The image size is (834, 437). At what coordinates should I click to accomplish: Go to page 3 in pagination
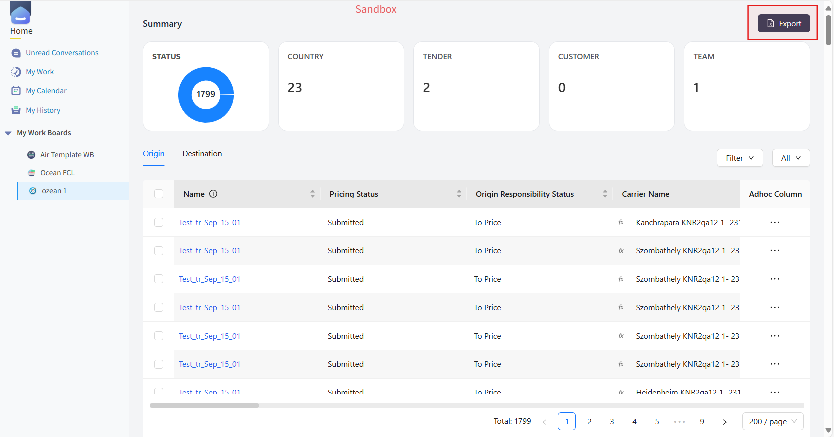pyautogui.click(x=612, y=421)
